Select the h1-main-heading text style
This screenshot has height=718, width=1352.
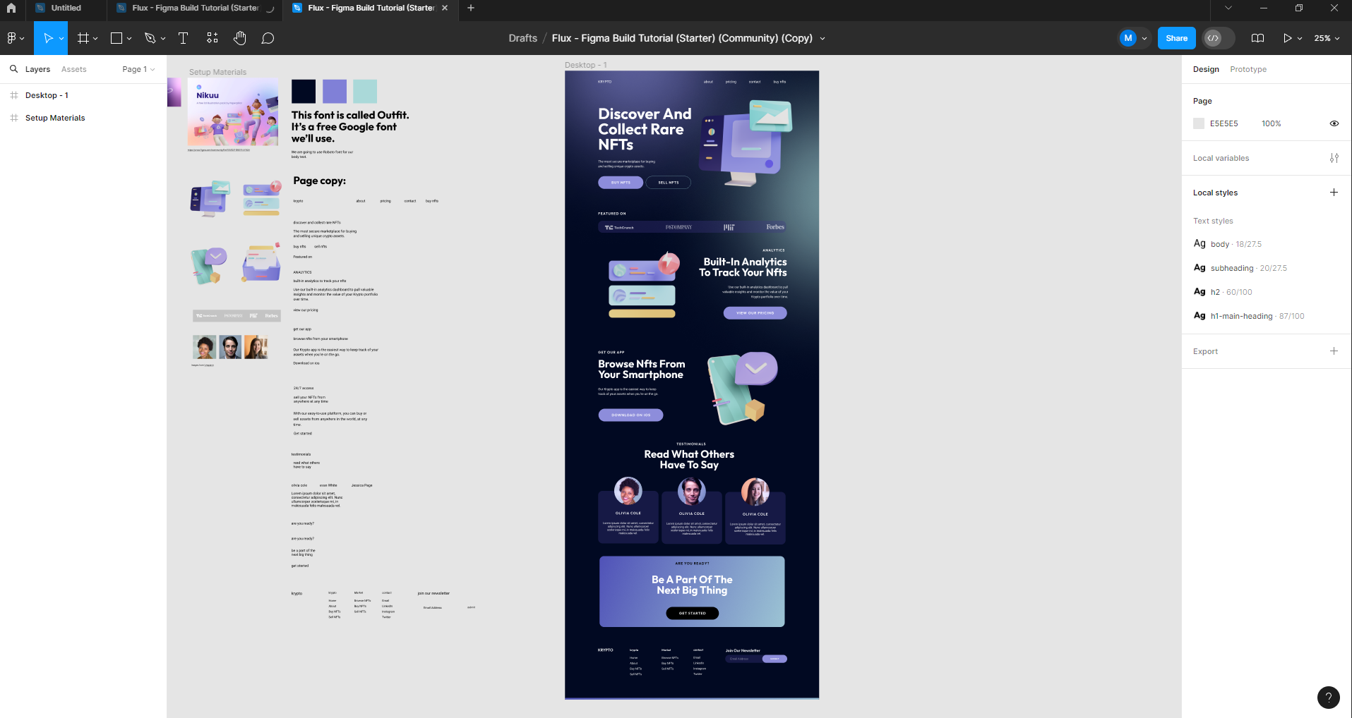click(x=1248, y=316)
